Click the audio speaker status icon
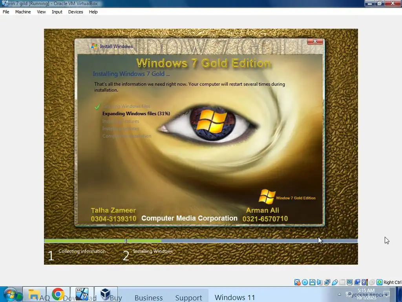This screenshot has height=302, width=402. 320,282
